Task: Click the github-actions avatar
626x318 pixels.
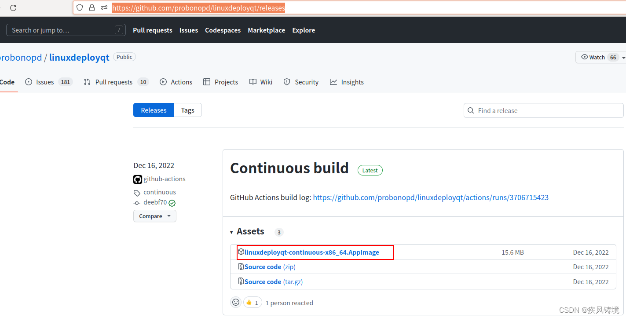Action: click(137, 179)
